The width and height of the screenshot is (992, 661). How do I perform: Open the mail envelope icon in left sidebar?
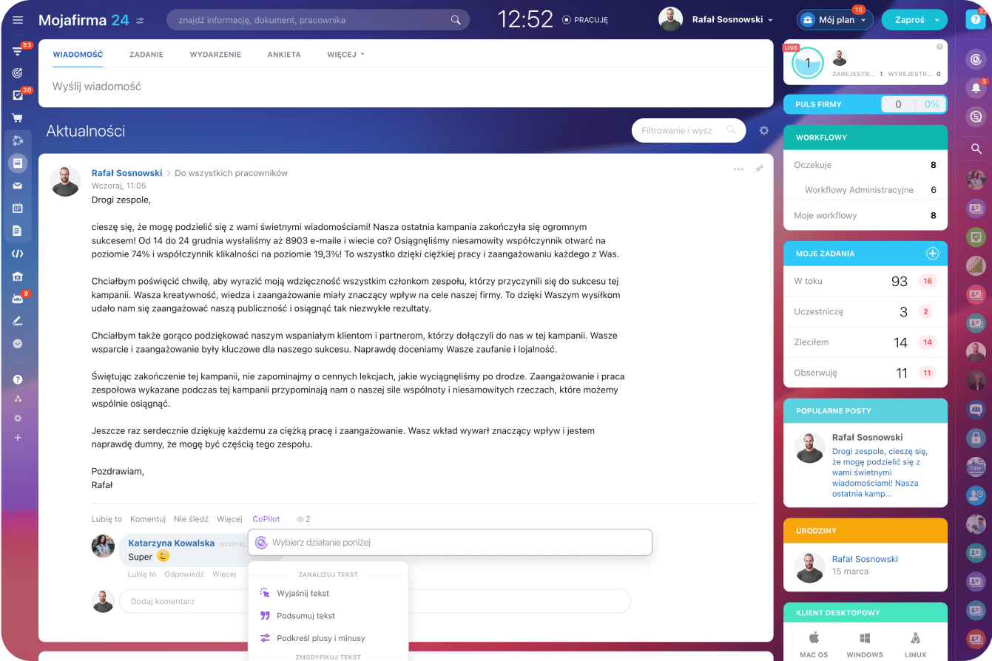click(18, 186)
